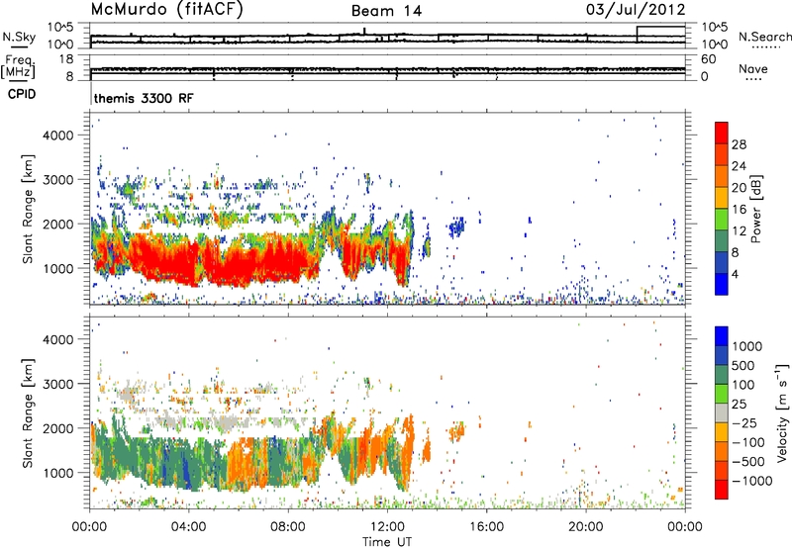Click the 'Slant Range [km]' label of velocity panel

click(x=27, y=413)
